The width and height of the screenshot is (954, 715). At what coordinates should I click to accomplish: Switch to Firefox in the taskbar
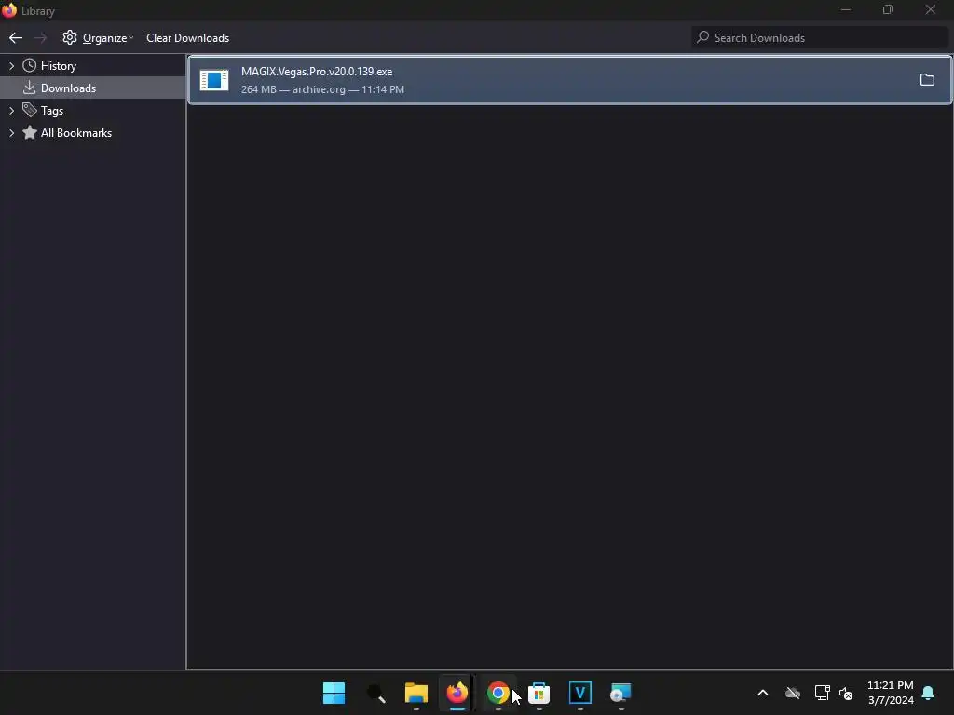click(457, 693)
